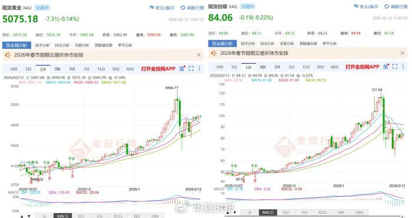The height and width of the screenshot is (218, 412).
Task: Expand the gold chart to fullscreen
Action: 191,68
